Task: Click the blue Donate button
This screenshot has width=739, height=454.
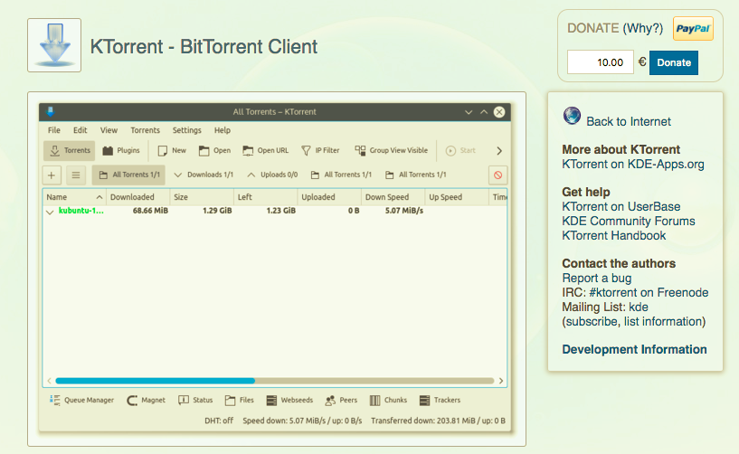Action: 674,62
